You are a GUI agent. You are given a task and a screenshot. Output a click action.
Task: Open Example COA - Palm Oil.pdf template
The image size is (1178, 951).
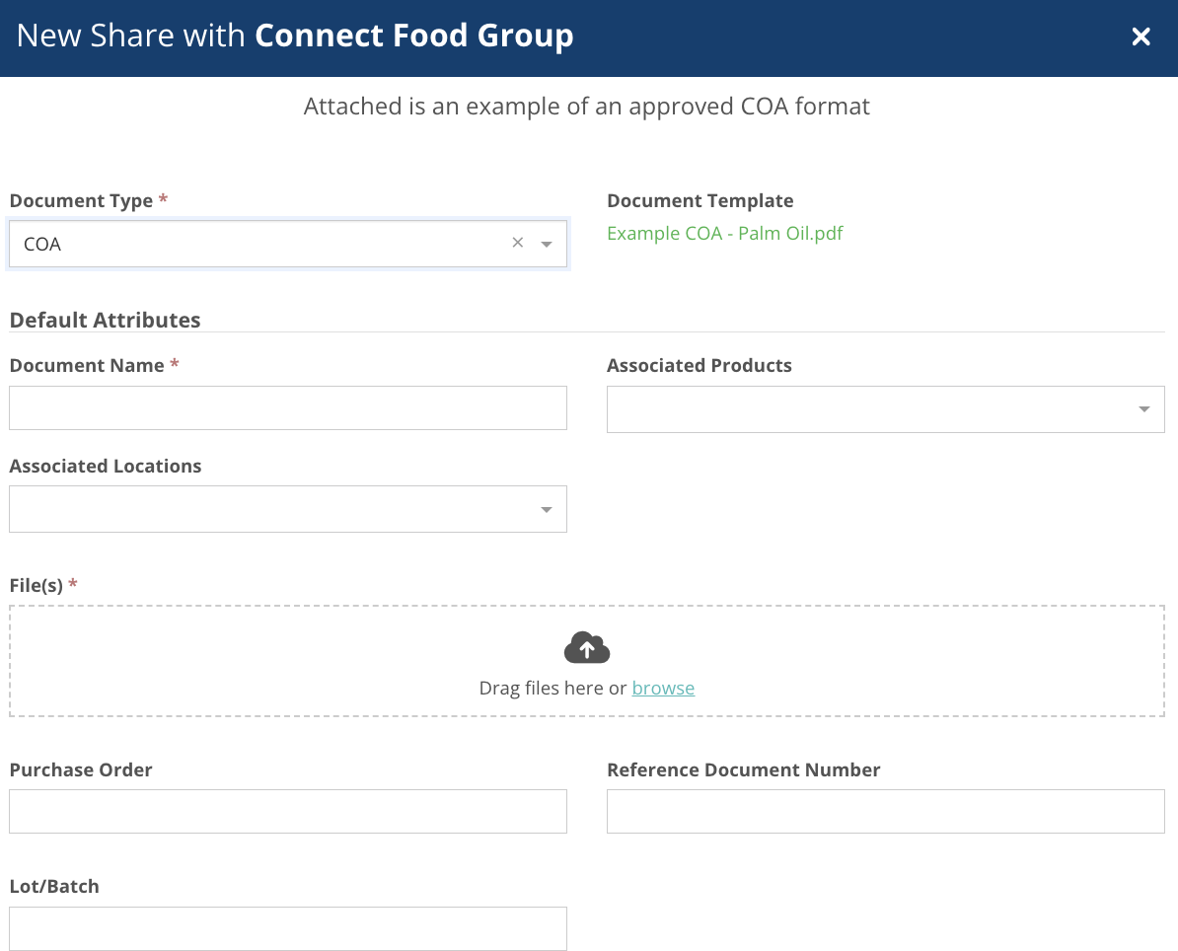click(724, 234)
